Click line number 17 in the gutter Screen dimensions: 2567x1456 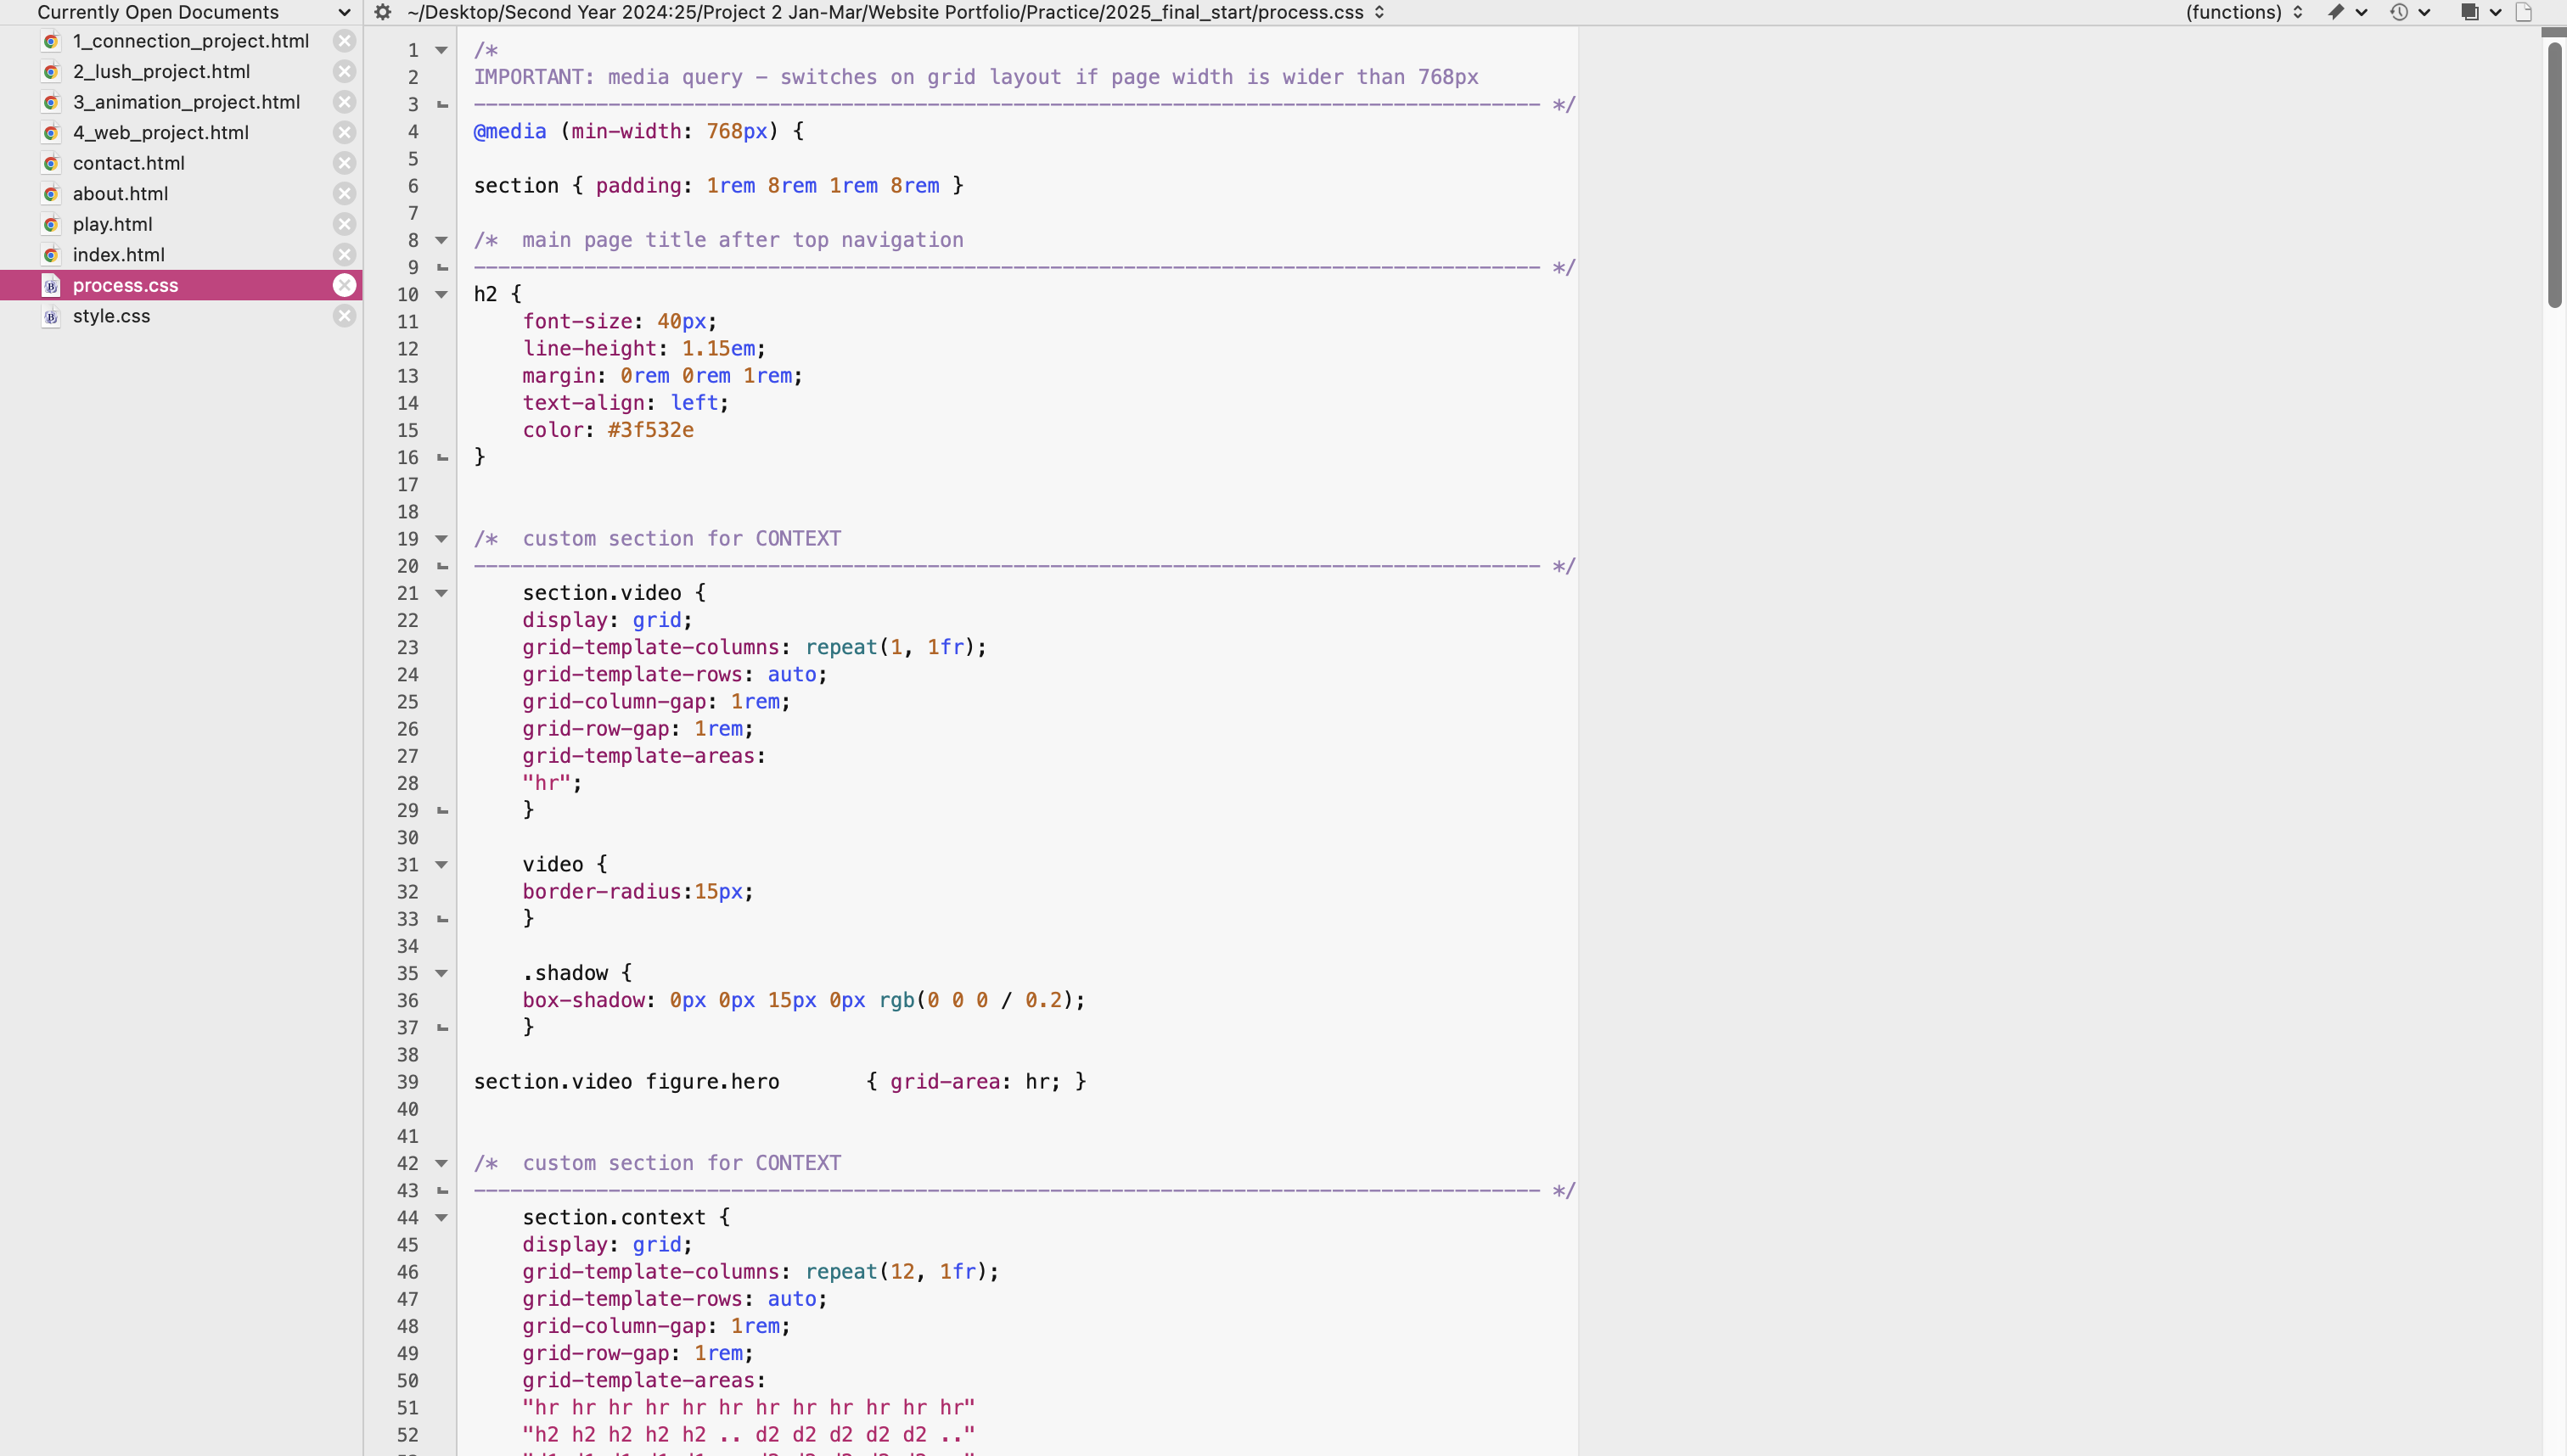click(x=407, y=485)
